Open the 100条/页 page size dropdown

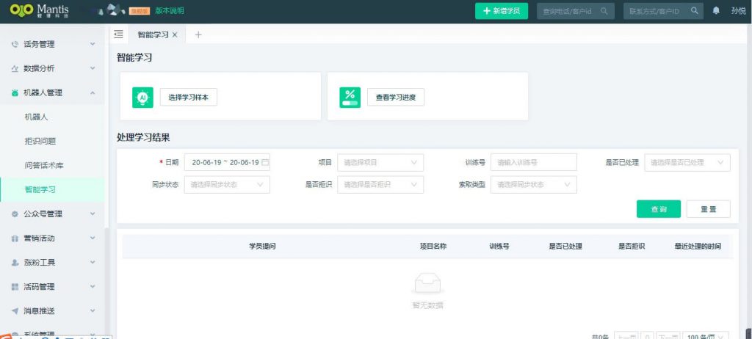pos(706,336)
